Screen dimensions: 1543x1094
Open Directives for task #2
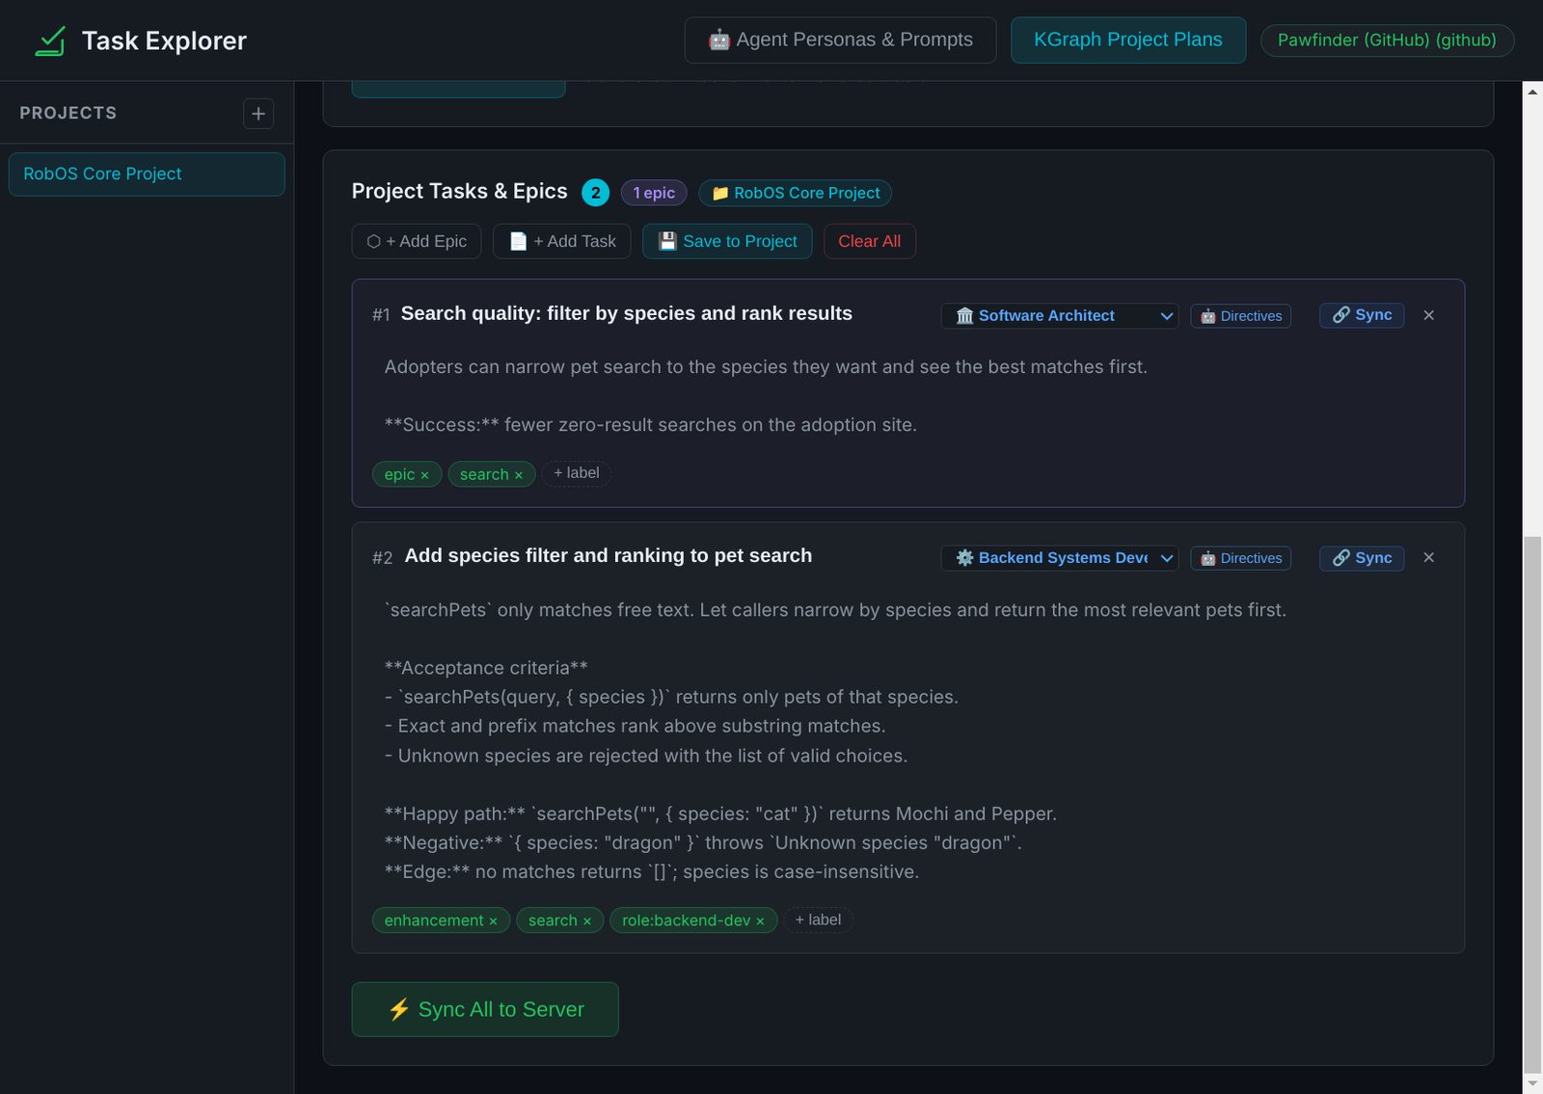[1241, 558]
